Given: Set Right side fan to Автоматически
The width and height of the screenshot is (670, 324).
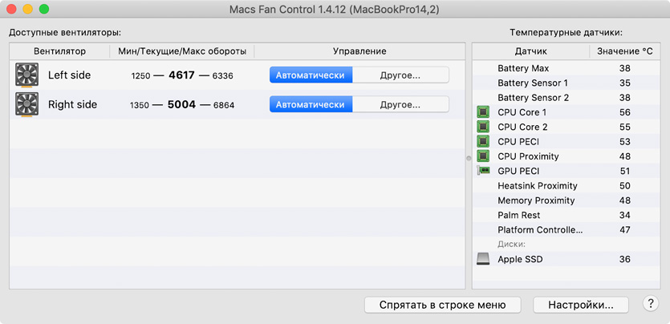Looking at the screenshot, I should (310, 105).
